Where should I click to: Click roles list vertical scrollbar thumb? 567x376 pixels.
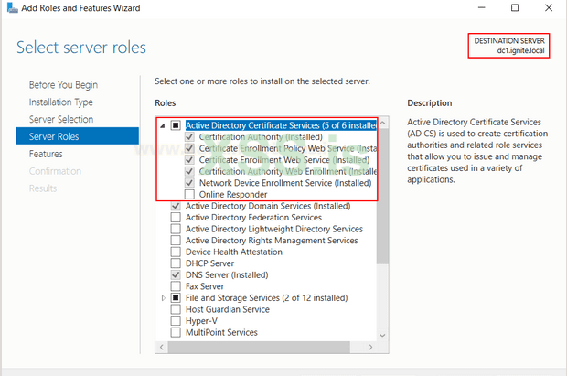382,196
